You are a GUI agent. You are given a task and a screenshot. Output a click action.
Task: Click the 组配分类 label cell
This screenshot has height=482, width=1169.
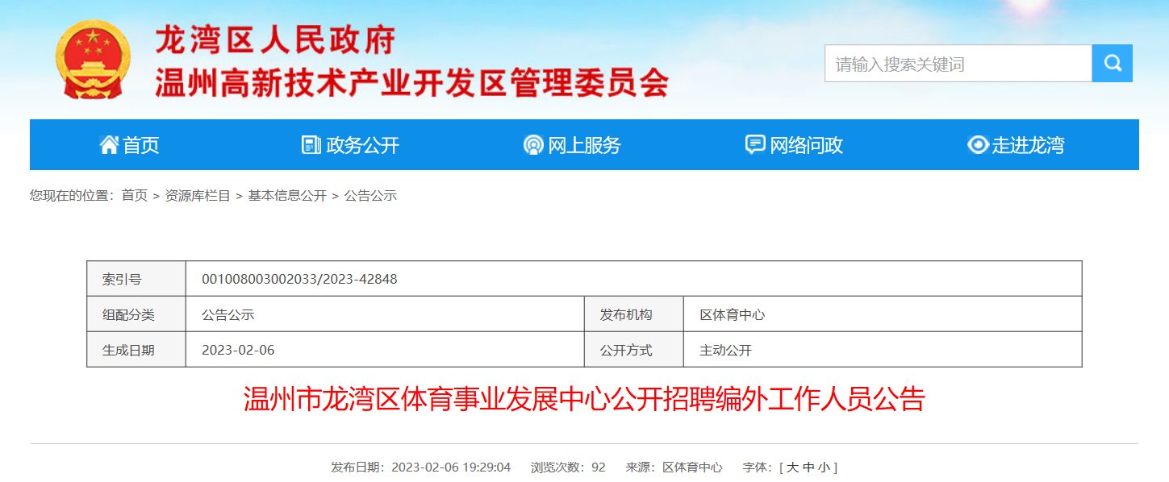[x=136, y=314]
